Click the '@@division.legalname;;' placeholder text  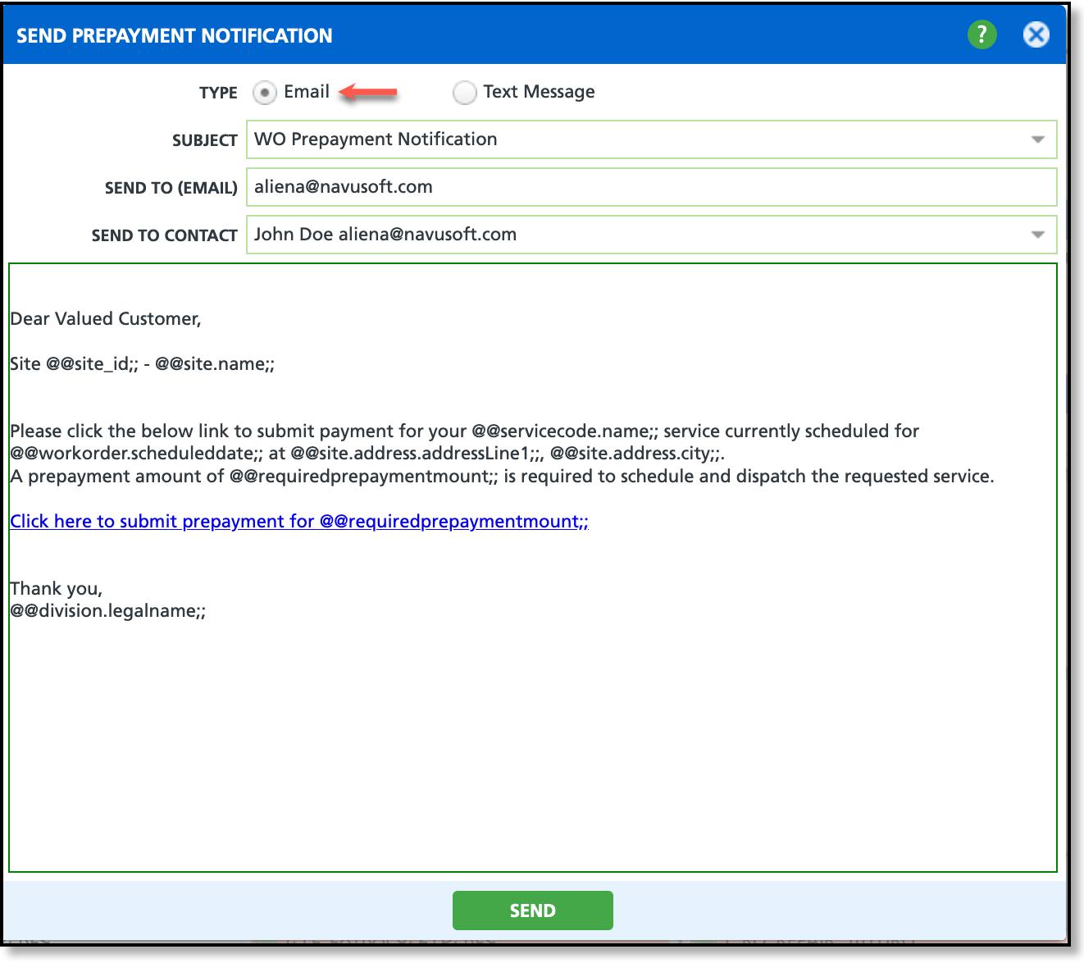pyautogui.click(x=108, y=611)
